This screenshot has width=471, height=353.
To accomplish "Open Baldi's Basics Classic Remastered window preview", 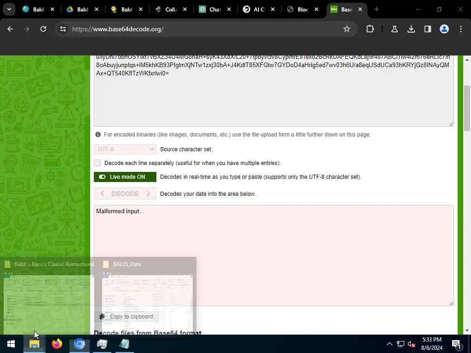I will click(47, 296).
